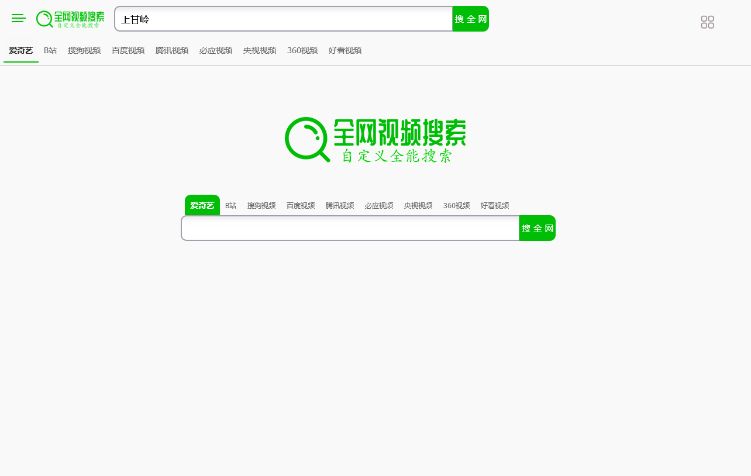Select 爱奇艺 tab above center search box
751x476 pixels.
[x=202, y=205]
